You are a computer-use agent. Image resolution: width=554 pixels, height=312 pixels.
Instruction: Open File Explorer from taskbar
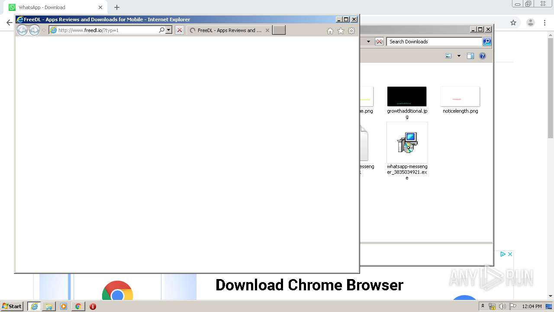(x=49, y=306)
